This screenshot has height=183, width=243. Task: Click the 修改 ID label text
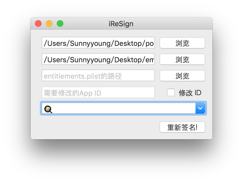tap(190, 93)
